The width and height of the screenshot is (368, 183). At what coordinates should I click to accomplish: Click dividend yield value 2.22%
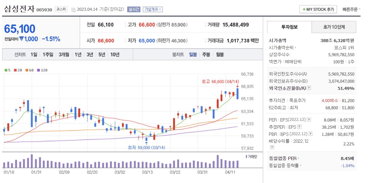(349, 144)
